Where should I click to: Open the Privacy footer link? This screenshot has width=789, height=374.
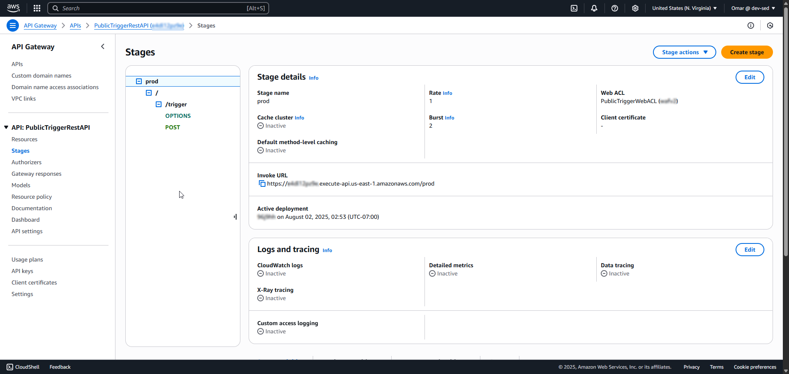[x=692, y=367]
